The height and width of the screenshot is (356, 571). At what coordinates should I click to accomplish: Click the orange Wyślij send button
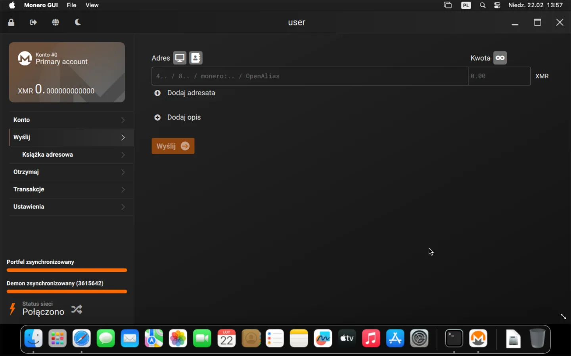click(173, 146)
